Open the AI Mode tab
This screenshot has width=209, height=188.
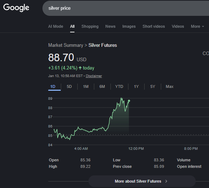[x=56, y=26]
